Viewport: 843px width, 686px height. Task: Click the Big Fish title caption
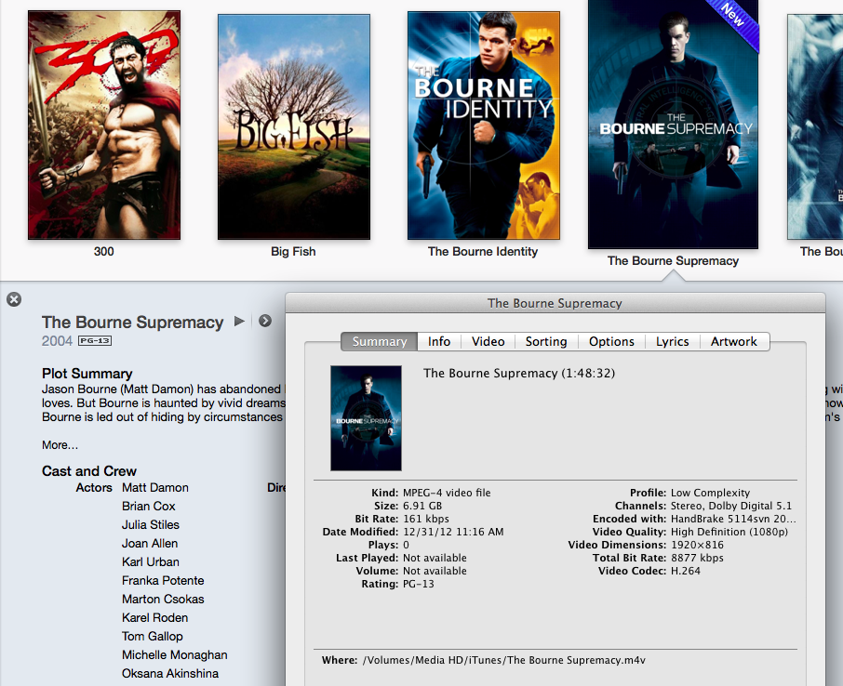(293, 251)
